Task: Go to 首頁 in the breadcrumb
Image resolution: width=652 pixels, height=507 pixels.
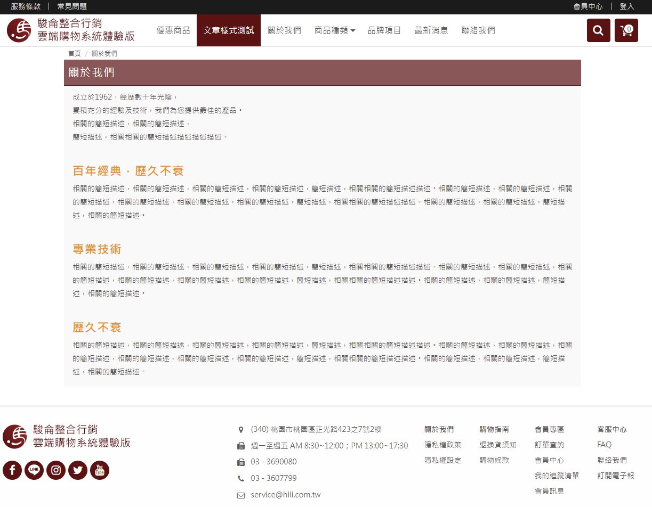Action: (75, 54)
